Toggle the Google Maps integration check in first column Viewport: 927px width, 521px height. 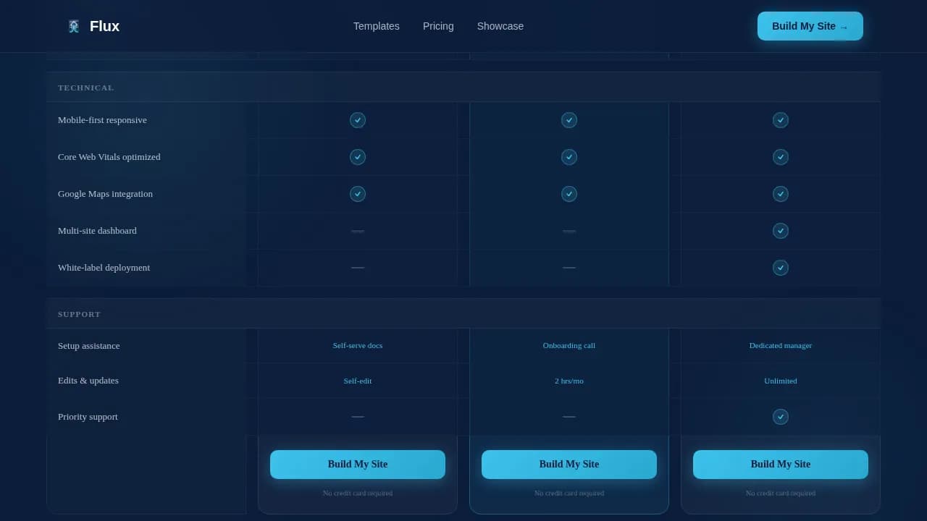tap(358, 194)
